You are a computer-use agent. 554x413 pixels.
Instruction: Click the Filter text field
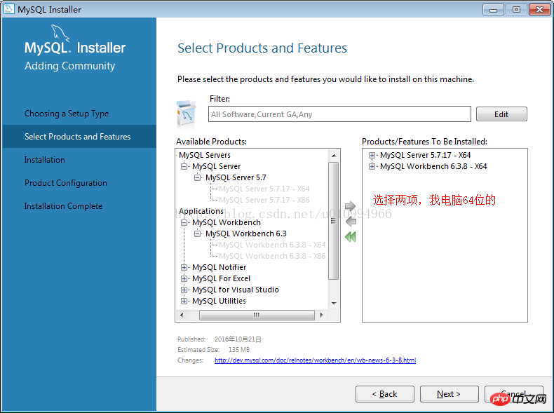tap(339, 114)
